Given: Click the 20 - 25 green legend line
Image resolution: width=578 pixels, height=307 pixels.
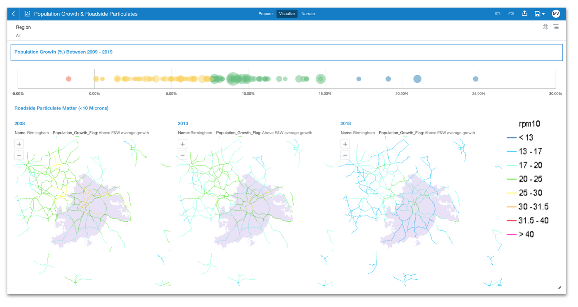Looking at the screenshot, I should (512, 179).
